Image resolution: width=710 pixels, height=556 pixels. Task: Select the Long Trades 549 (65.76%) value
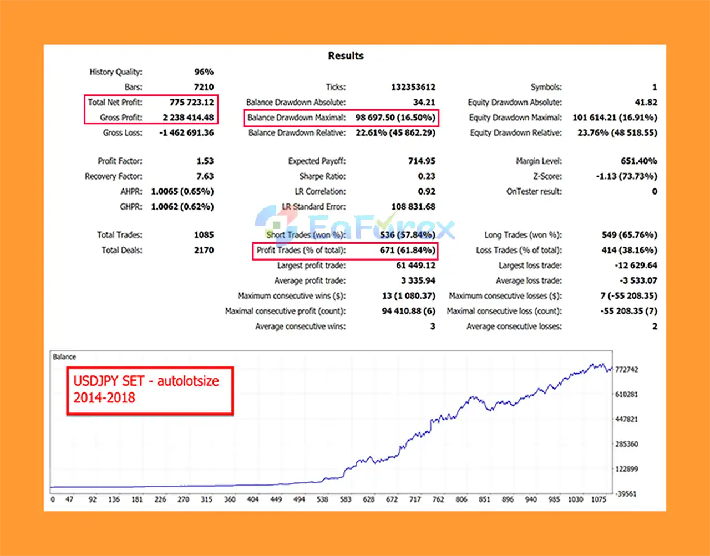click(629, 235)
